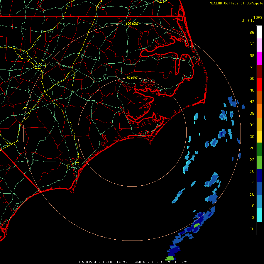Click the "2" legend value
This screenshot has width=264, height=264.
tap(253, 218)
